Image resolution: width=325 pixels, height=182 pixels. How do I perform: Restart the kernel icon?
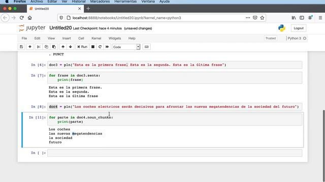coord(100,47)
